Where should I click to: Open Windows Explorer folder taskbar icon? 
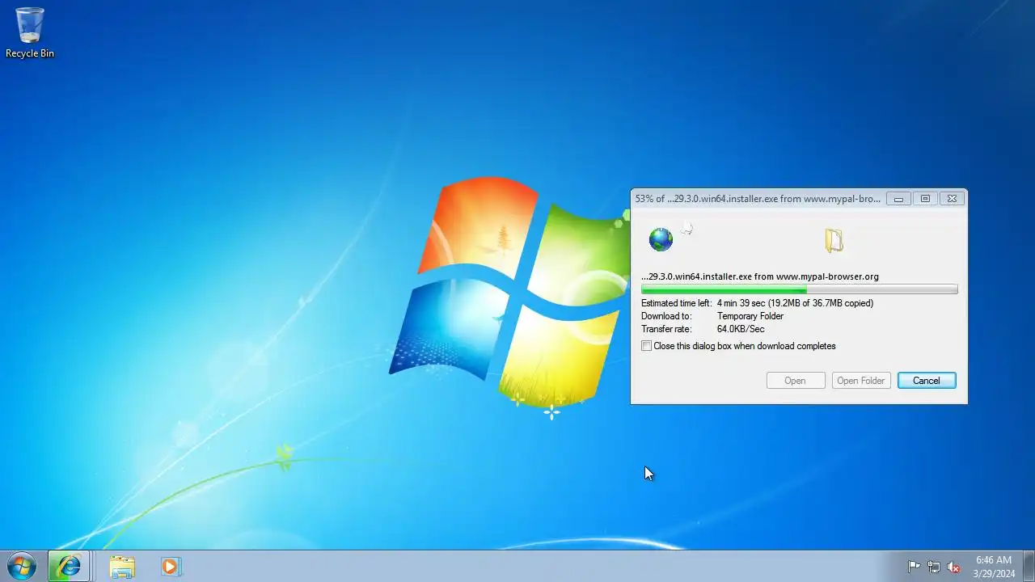tap(122, 567)
